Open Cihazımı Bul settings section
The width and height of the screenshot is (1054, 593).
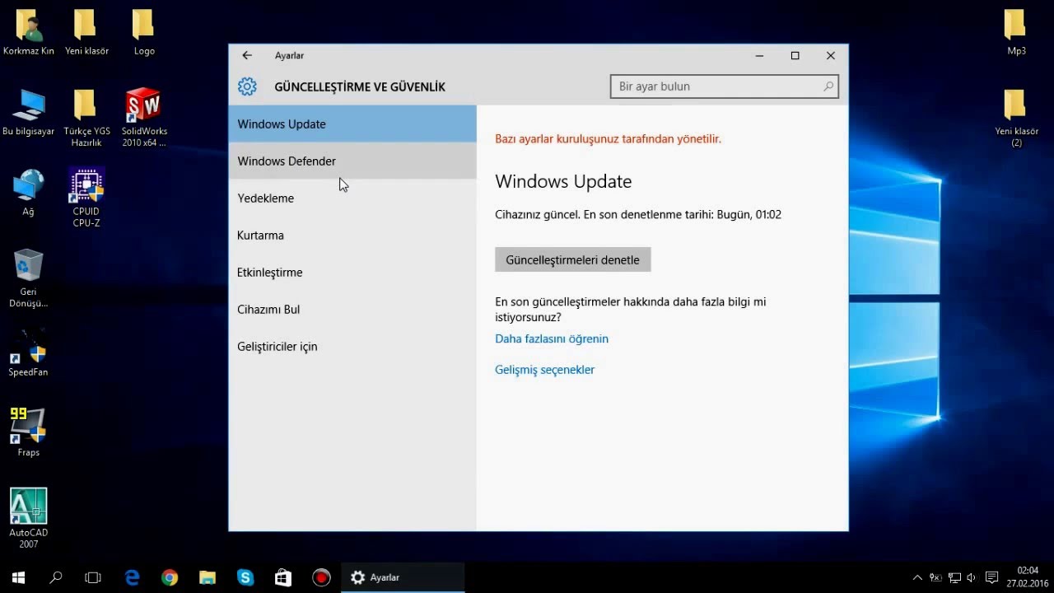[352, 309]
